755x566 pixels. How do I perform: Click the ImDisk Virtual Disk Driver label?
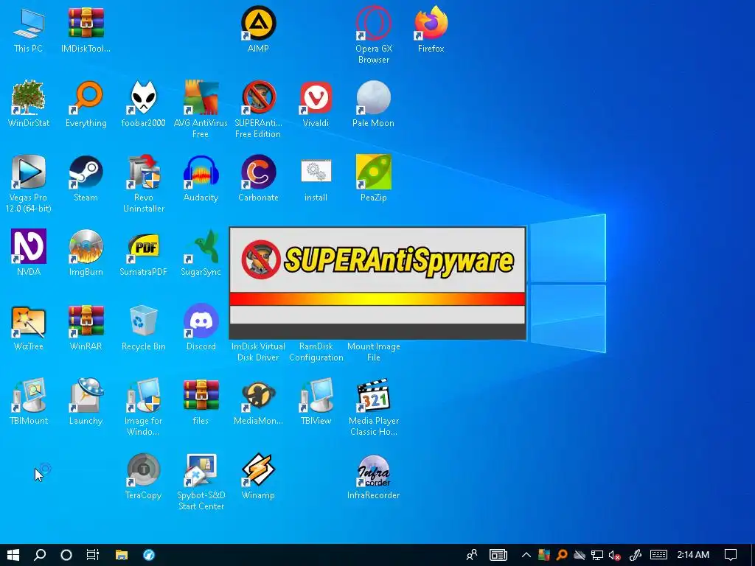click(x=258, y=352)
